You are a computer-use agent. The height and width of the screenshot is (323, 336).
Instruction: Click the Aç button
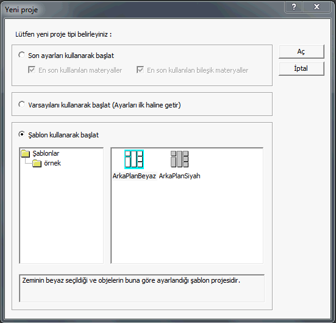click(x=301, y=51)
